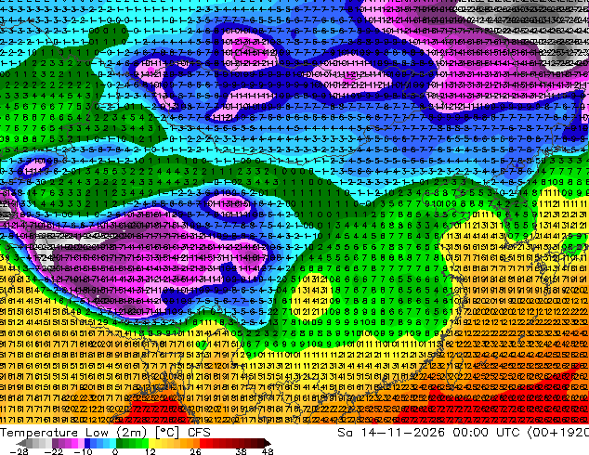The width and height of the screenshot is (589, 455).
Task: Click the 'CFS' model label
Action: pos(199,433)
